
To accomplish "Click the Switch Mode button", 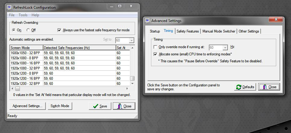I will coord(60,106).
